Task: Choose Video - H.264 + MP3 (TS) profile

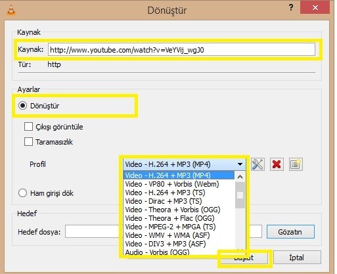Action: [x=179, y=193]
